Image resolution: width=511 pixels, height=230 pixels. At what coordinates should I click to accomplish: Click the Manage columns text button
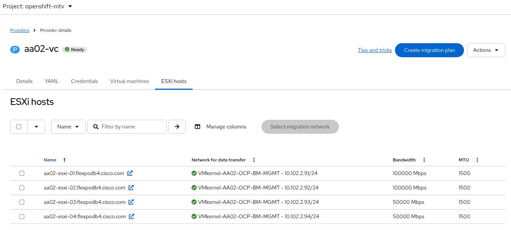point(226,127)
